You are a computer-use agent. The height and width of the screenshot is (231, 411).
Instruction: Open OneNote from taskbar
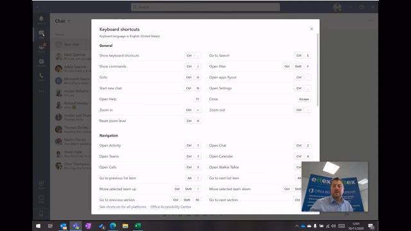click(x=88, y=226)
